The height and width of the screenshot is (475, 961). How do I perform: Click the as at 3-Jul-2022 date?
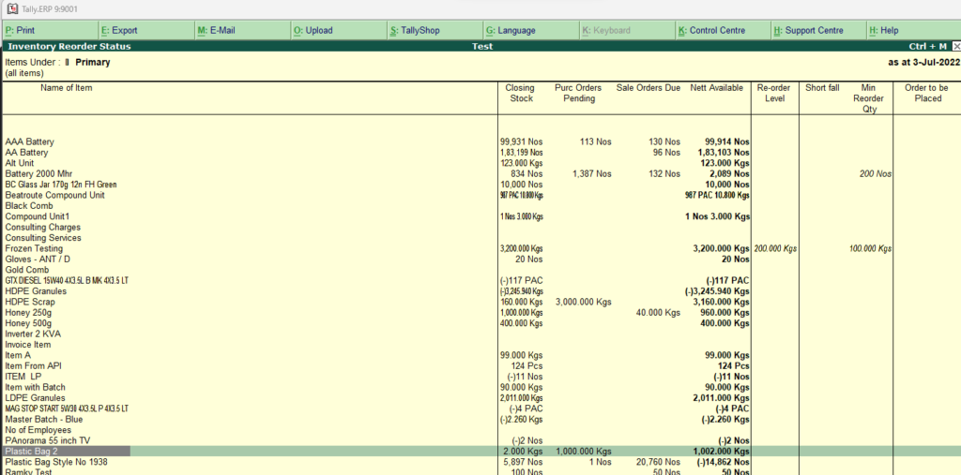coord(923,62)
